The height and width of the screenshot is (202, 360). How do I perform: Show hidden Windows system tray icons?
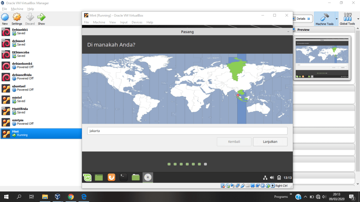pos(305,197)
